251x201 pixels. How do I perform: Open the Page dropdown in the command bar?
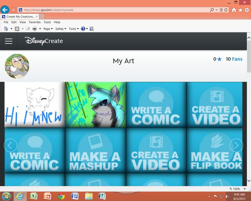pyautogui.click(x=48, y=29)
